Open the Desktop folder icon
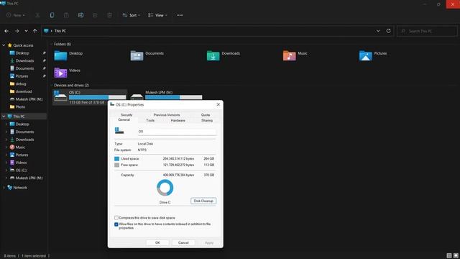This screenshot has width=460, height=259. point(60,55)
